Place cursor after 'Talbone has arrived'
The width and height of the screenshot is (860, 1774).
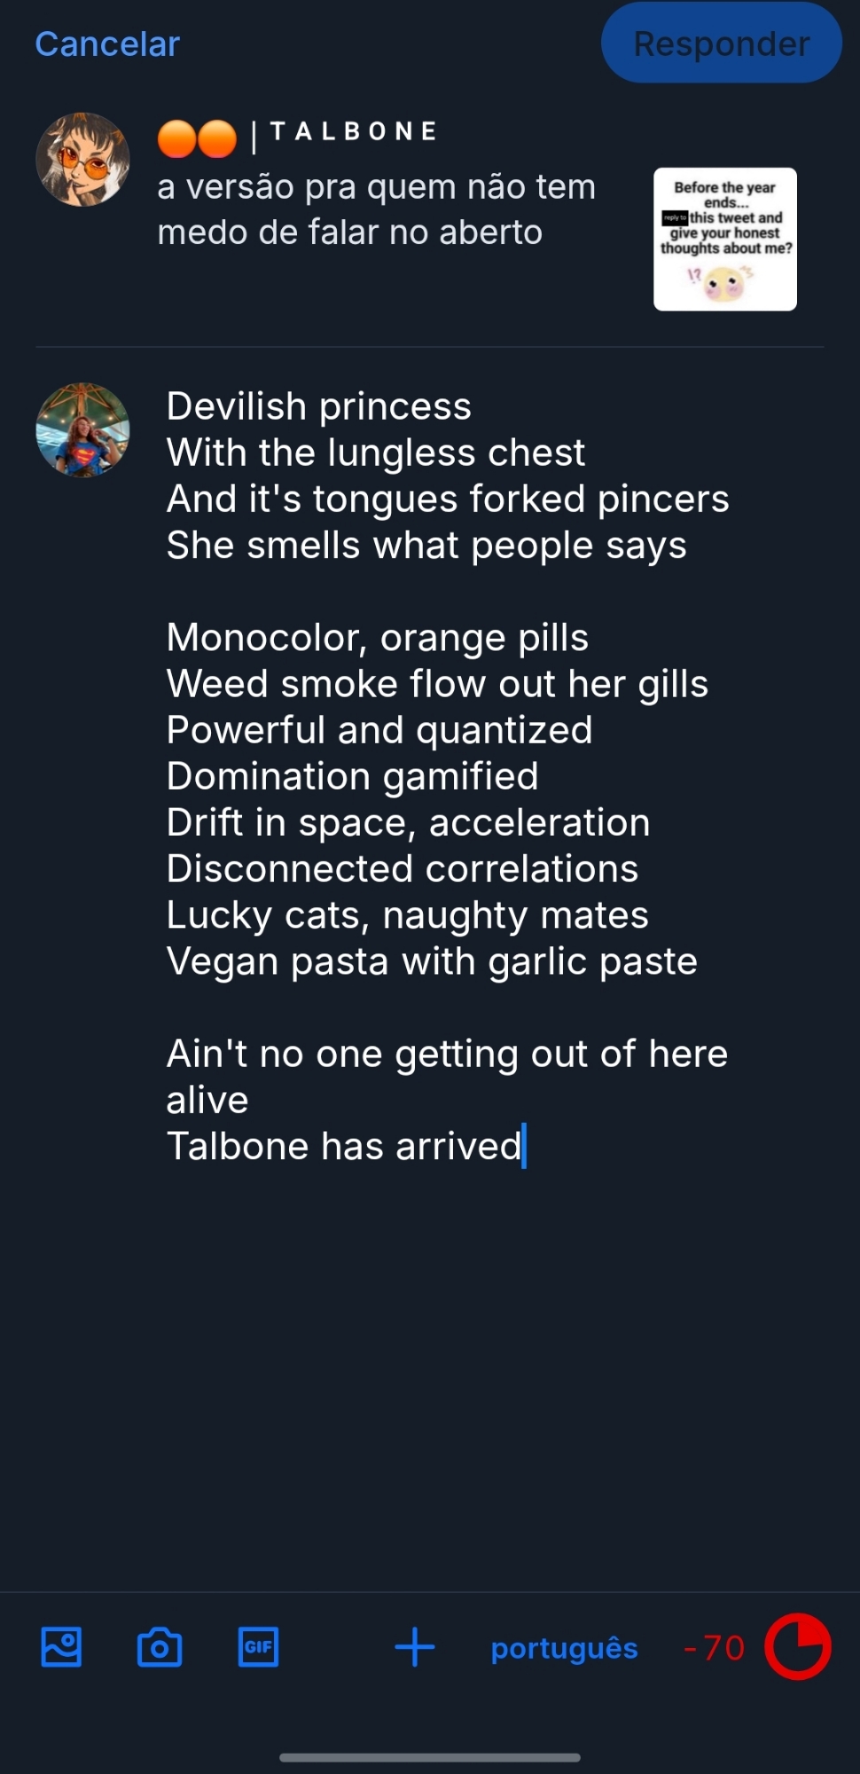[523, 1146]
